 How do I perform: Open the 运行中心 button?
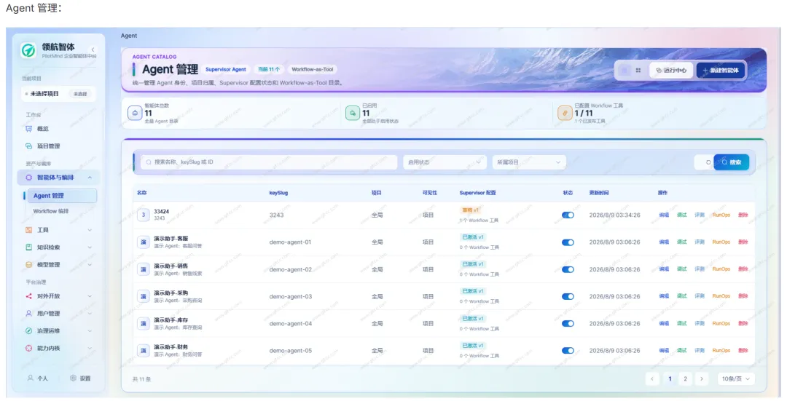click(x=671, y=70)
